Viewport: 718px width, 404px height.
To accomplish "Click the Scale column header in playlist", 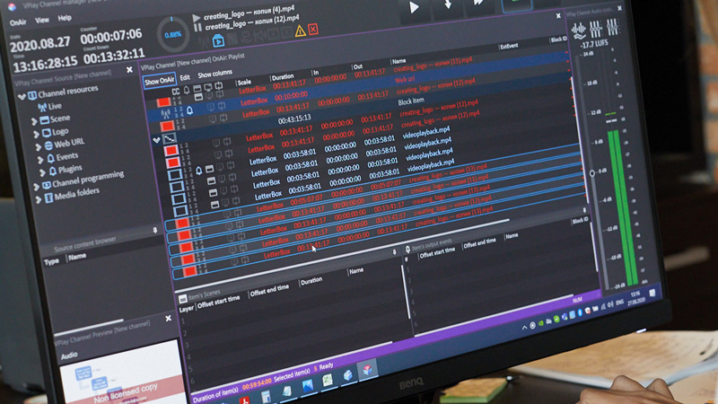I will 244,83.
